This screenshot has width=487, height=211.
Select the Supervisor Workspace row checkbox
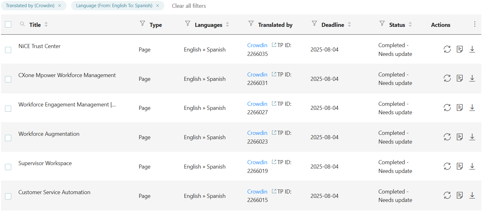pyautogui.click(x=8, y=167)
